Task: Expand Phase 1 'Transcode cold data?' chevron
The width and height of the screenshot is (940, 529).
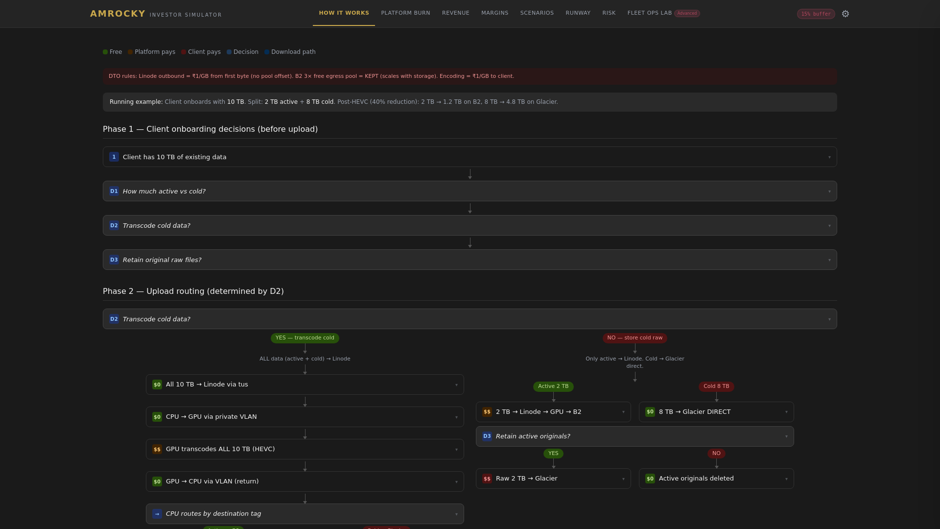Action: click(x=829, y=226)
